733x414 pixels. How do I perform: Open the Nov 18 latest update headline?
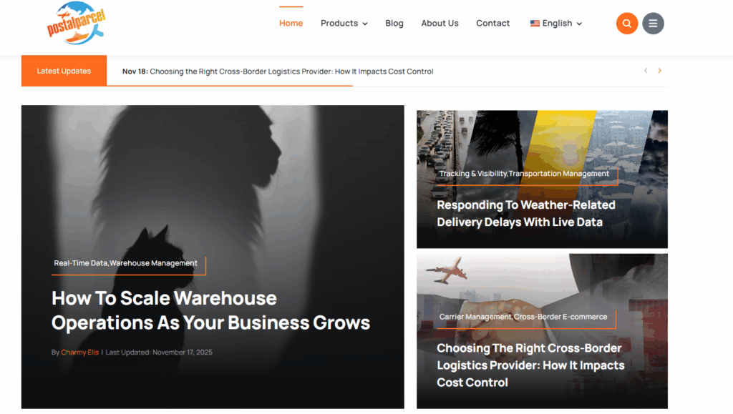coord(278,72)
